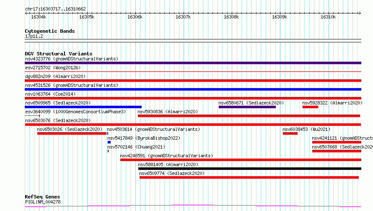Click the 16306k ruler tick label
This screenshot has width=373, height=211.
click(135, 17)
